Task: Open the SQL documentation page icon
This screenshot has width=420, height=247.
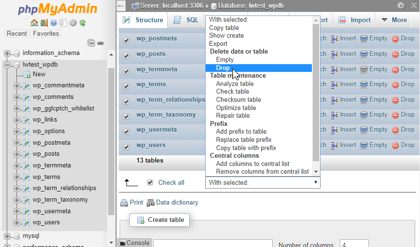Action: coord(63,23)
